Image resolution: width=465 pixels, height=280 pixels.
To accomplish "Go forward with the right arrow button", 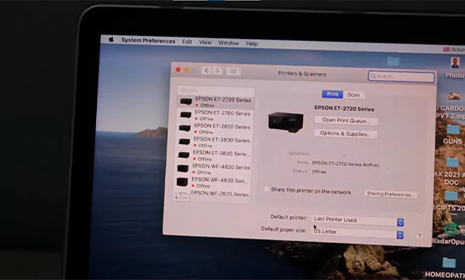I will coord(217,71).
